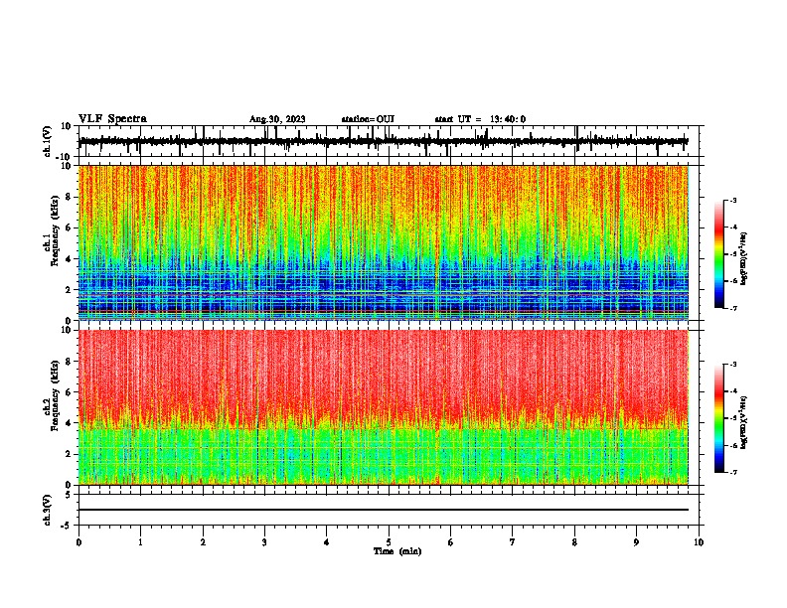Click the time axis tick label '5'
This screenshot has height=608, width=787.
(389, 542)
